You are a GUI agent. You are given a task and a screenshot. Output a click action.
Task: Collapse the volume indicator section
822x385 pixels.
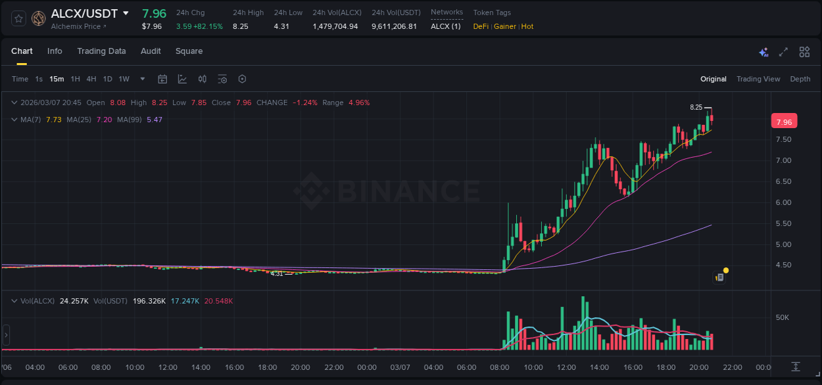[x=14, y=301]
